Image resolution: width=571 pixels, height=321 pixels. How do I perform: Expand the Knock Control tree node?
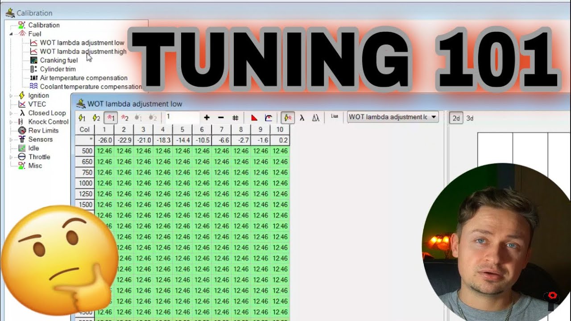(11, 122)
